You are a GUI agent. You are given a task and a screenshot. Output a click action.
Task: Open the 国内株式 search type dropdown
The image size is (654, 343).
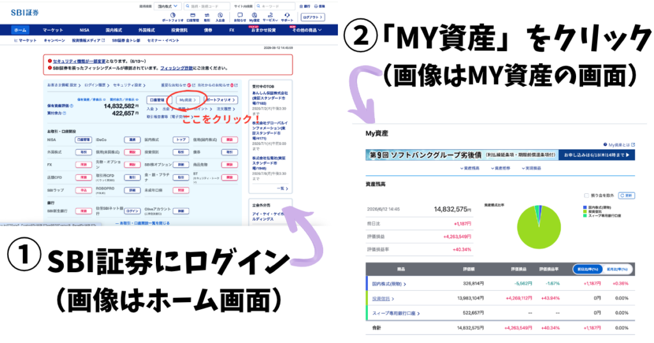tap(167, 6)
